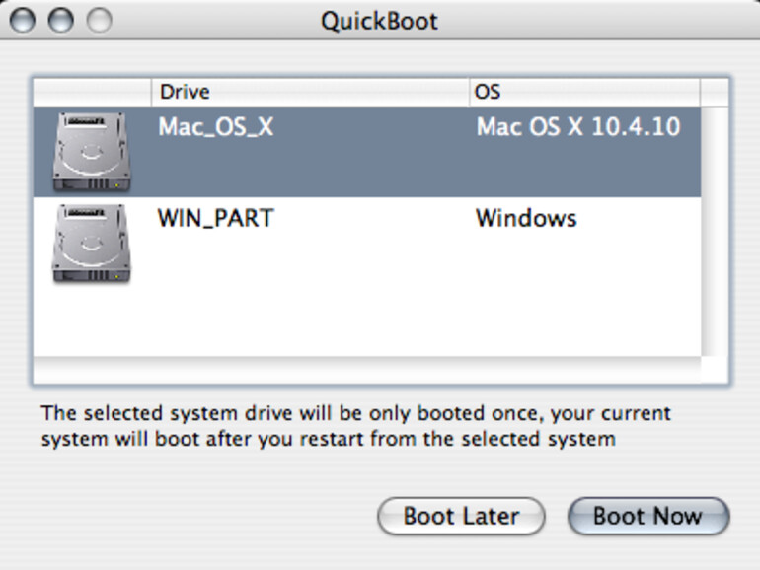The height and width of the screenshot is (570, 760).
Task: Sort by the Drive column header
Action: (310, 92)
